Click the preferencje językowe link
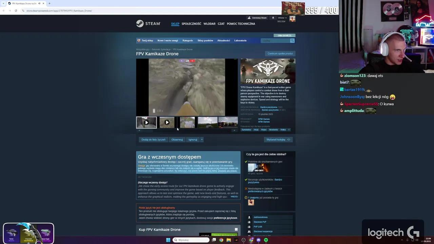 point(225,218)
